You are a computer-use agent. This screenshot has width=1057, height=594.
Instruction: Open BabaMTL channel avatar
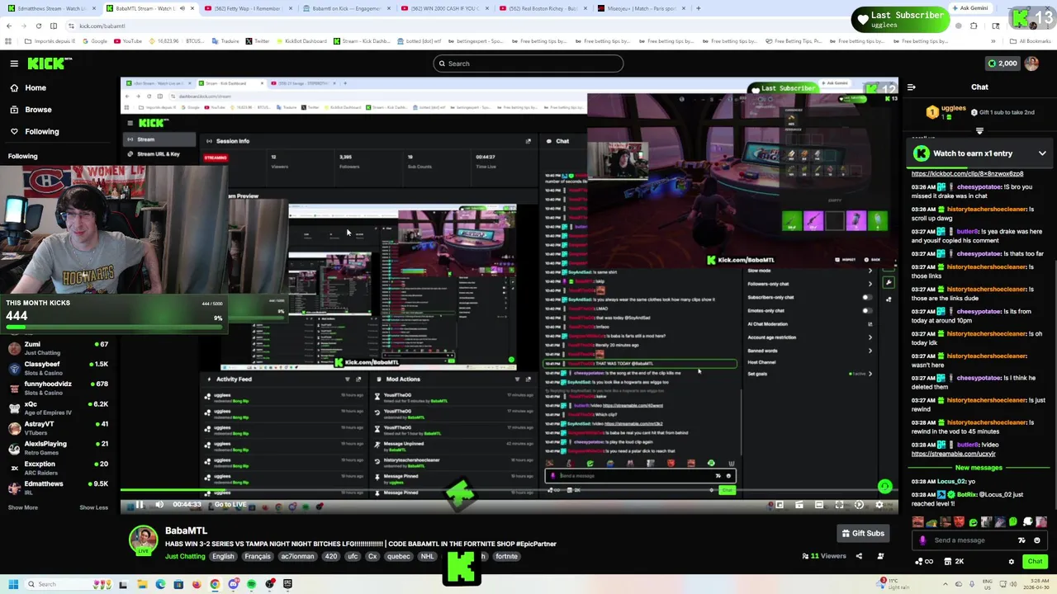click(143, 540)
